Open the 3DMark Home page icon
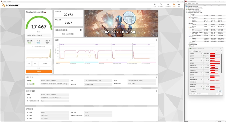This screenshot has width=226, height=122. coord(155,5)
